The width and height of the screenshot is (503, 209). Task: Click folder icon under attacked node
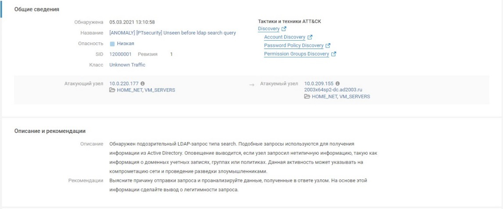click(x=307, y=96)
